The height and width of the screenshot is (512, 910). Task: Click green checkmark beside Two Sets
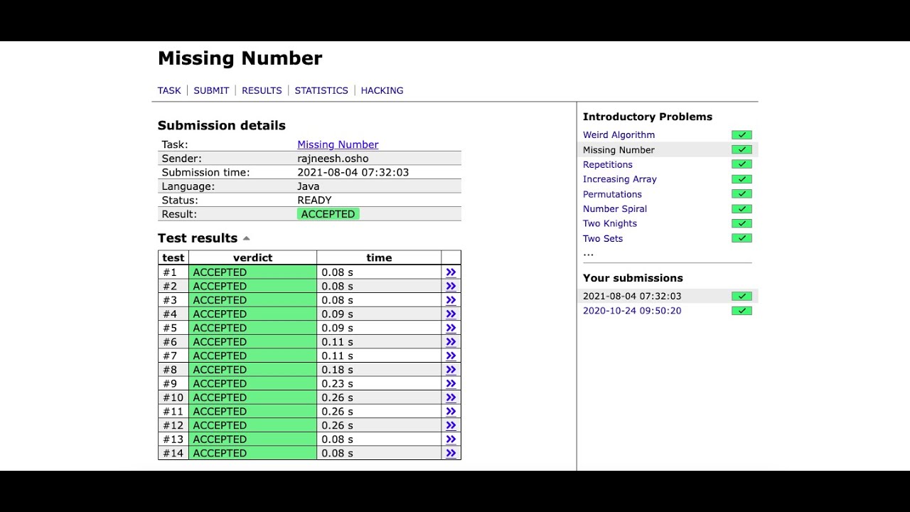742,238
